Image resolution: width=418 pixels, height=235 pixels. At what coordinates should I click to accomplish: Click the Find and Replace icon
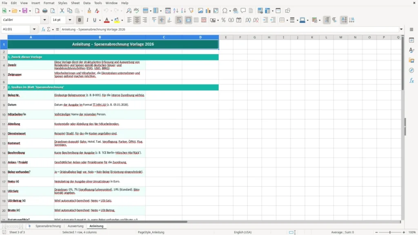point(129,11)
